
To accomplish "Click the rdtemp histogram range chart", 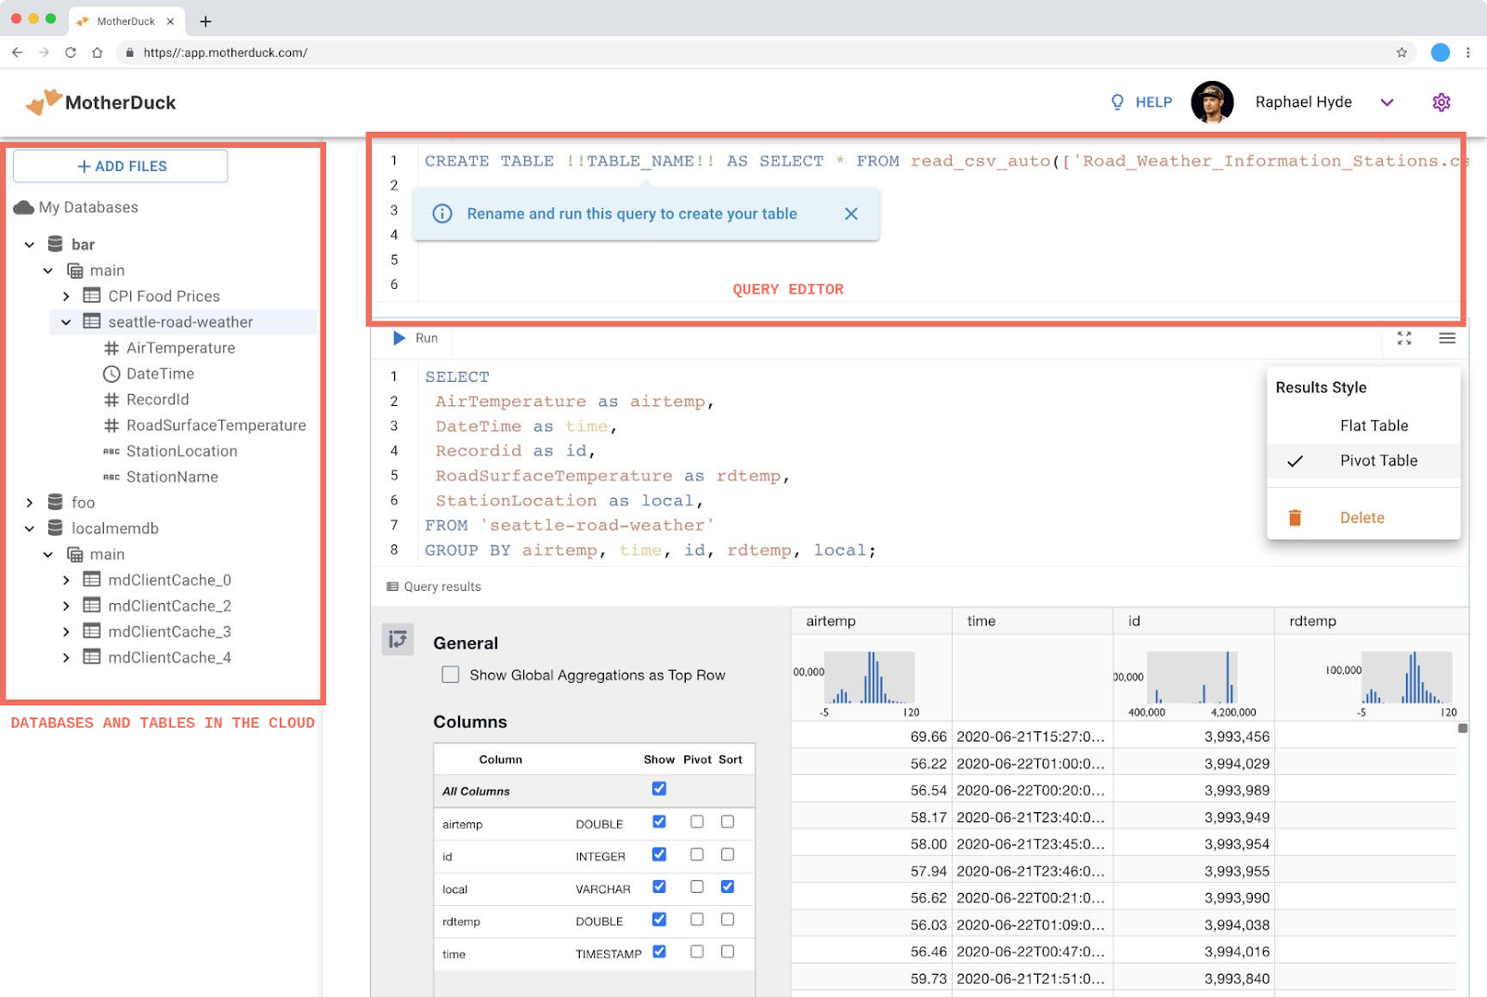I will [1406, 677].
